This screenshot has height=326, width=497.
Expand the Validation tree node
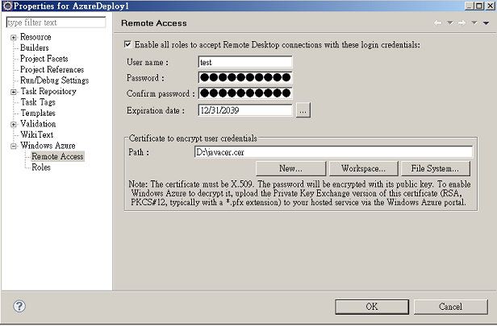pos(13,125)
